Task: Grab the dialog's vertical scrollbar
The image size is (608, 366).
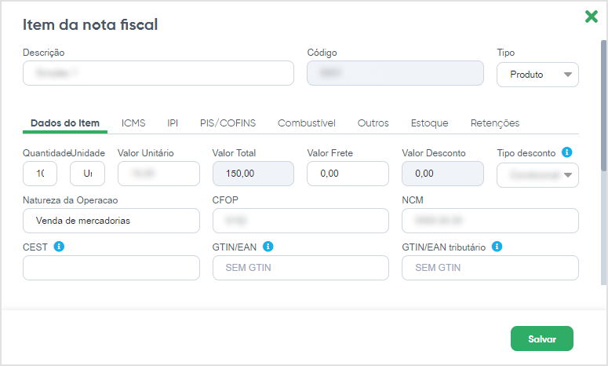Action: coord(603,105)
